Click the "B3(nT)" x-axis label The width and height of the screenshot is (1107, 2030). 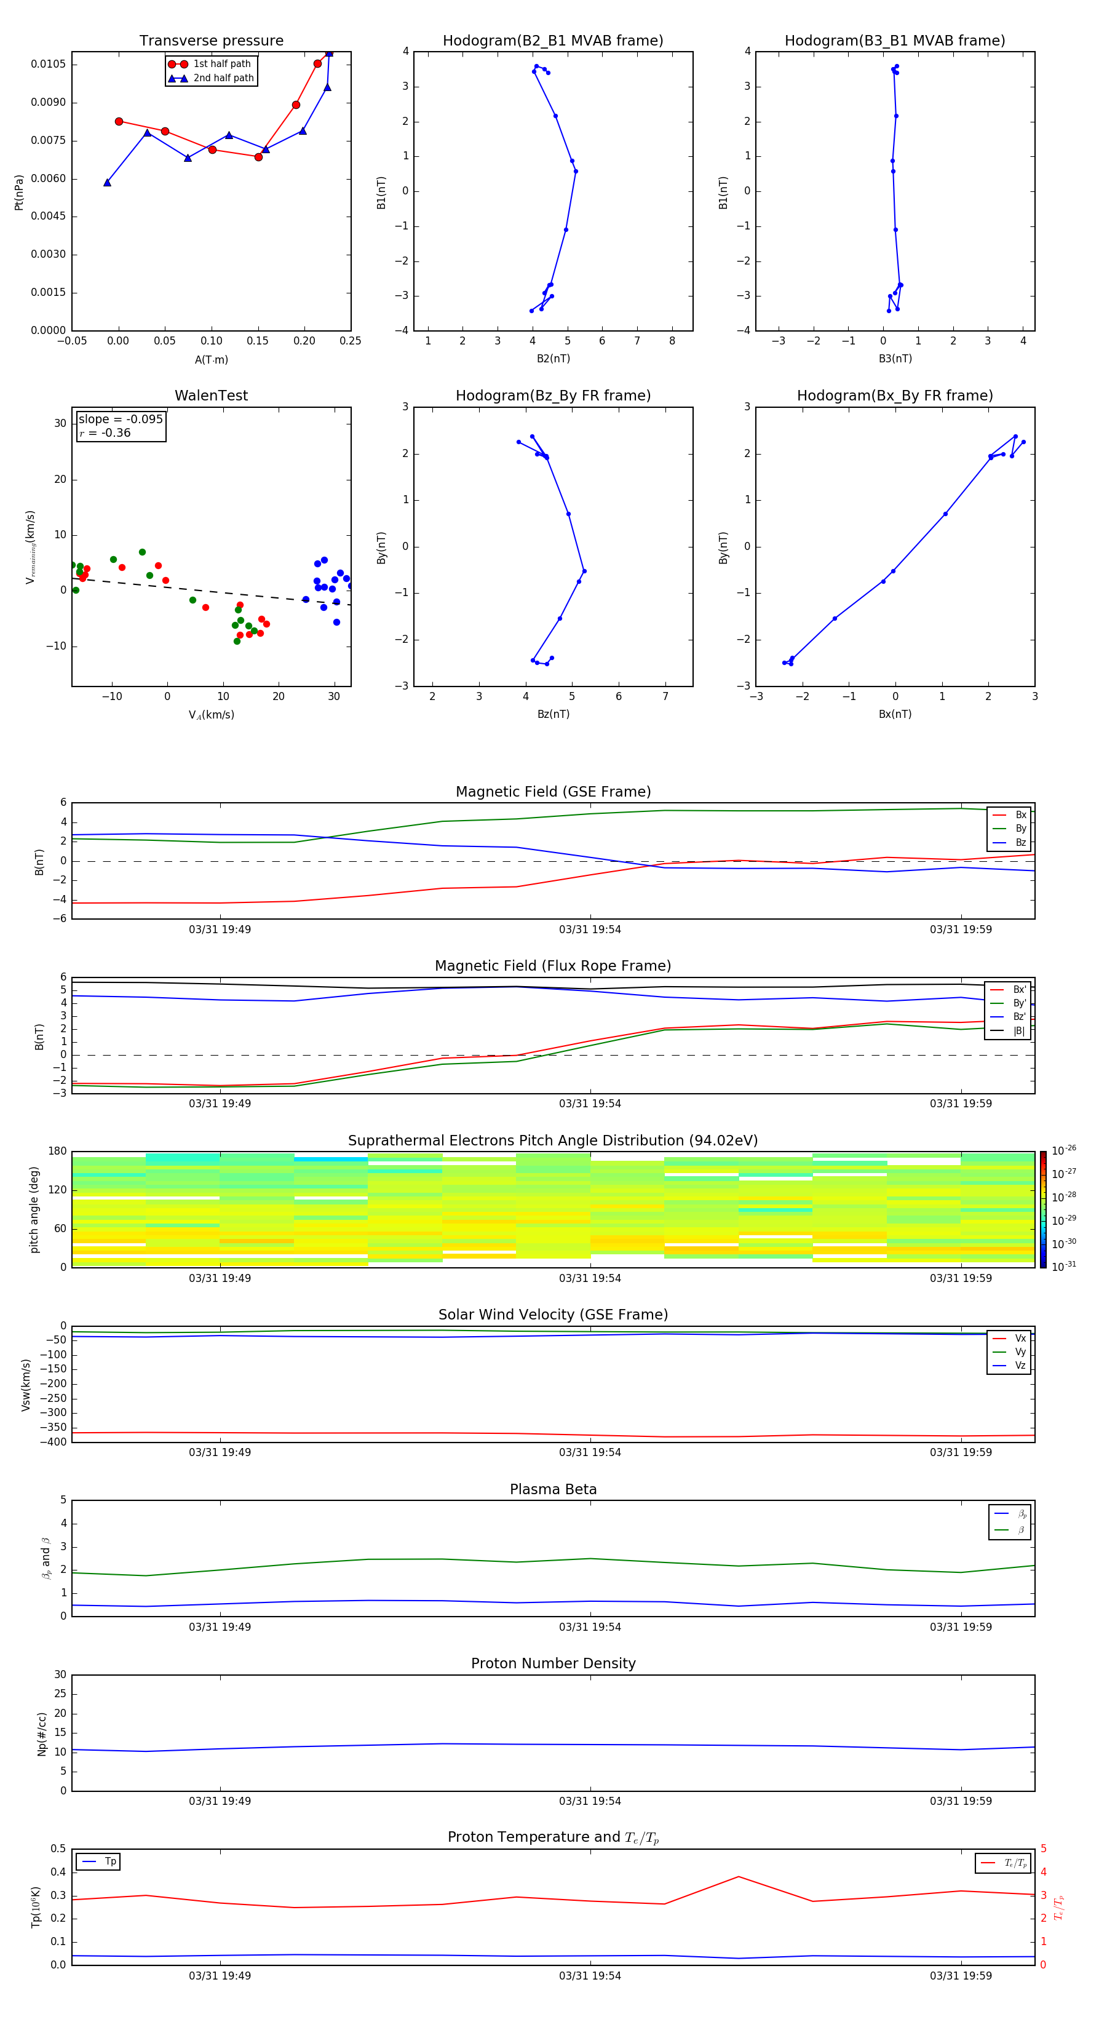click(895, 359)
